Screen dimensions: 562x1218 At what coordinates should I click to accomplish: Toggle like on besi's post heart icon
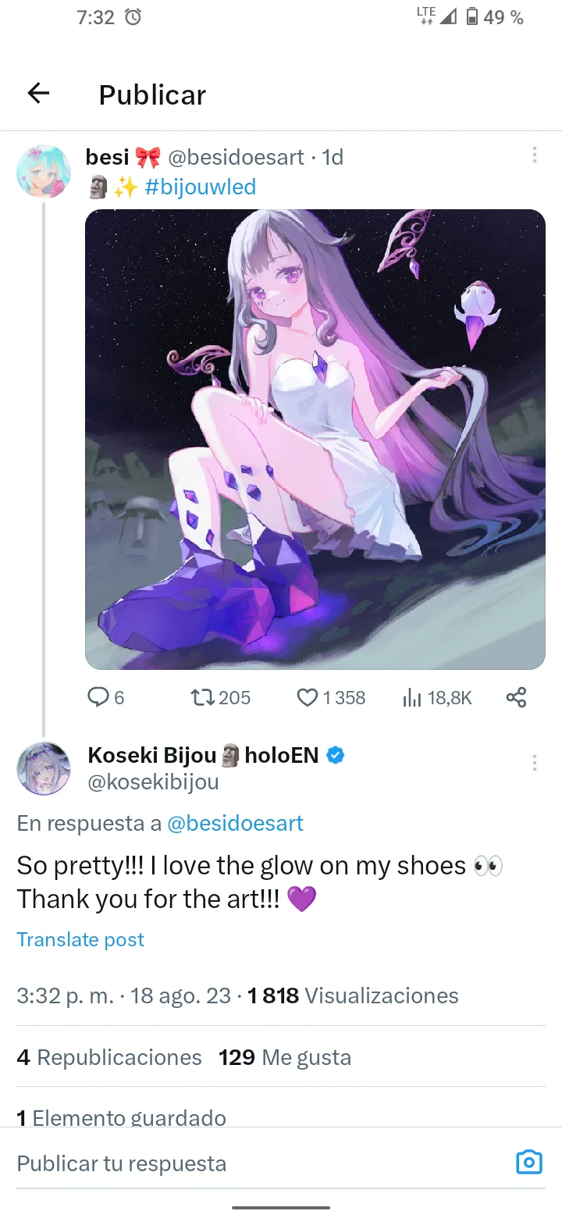(x=306, y=697)
